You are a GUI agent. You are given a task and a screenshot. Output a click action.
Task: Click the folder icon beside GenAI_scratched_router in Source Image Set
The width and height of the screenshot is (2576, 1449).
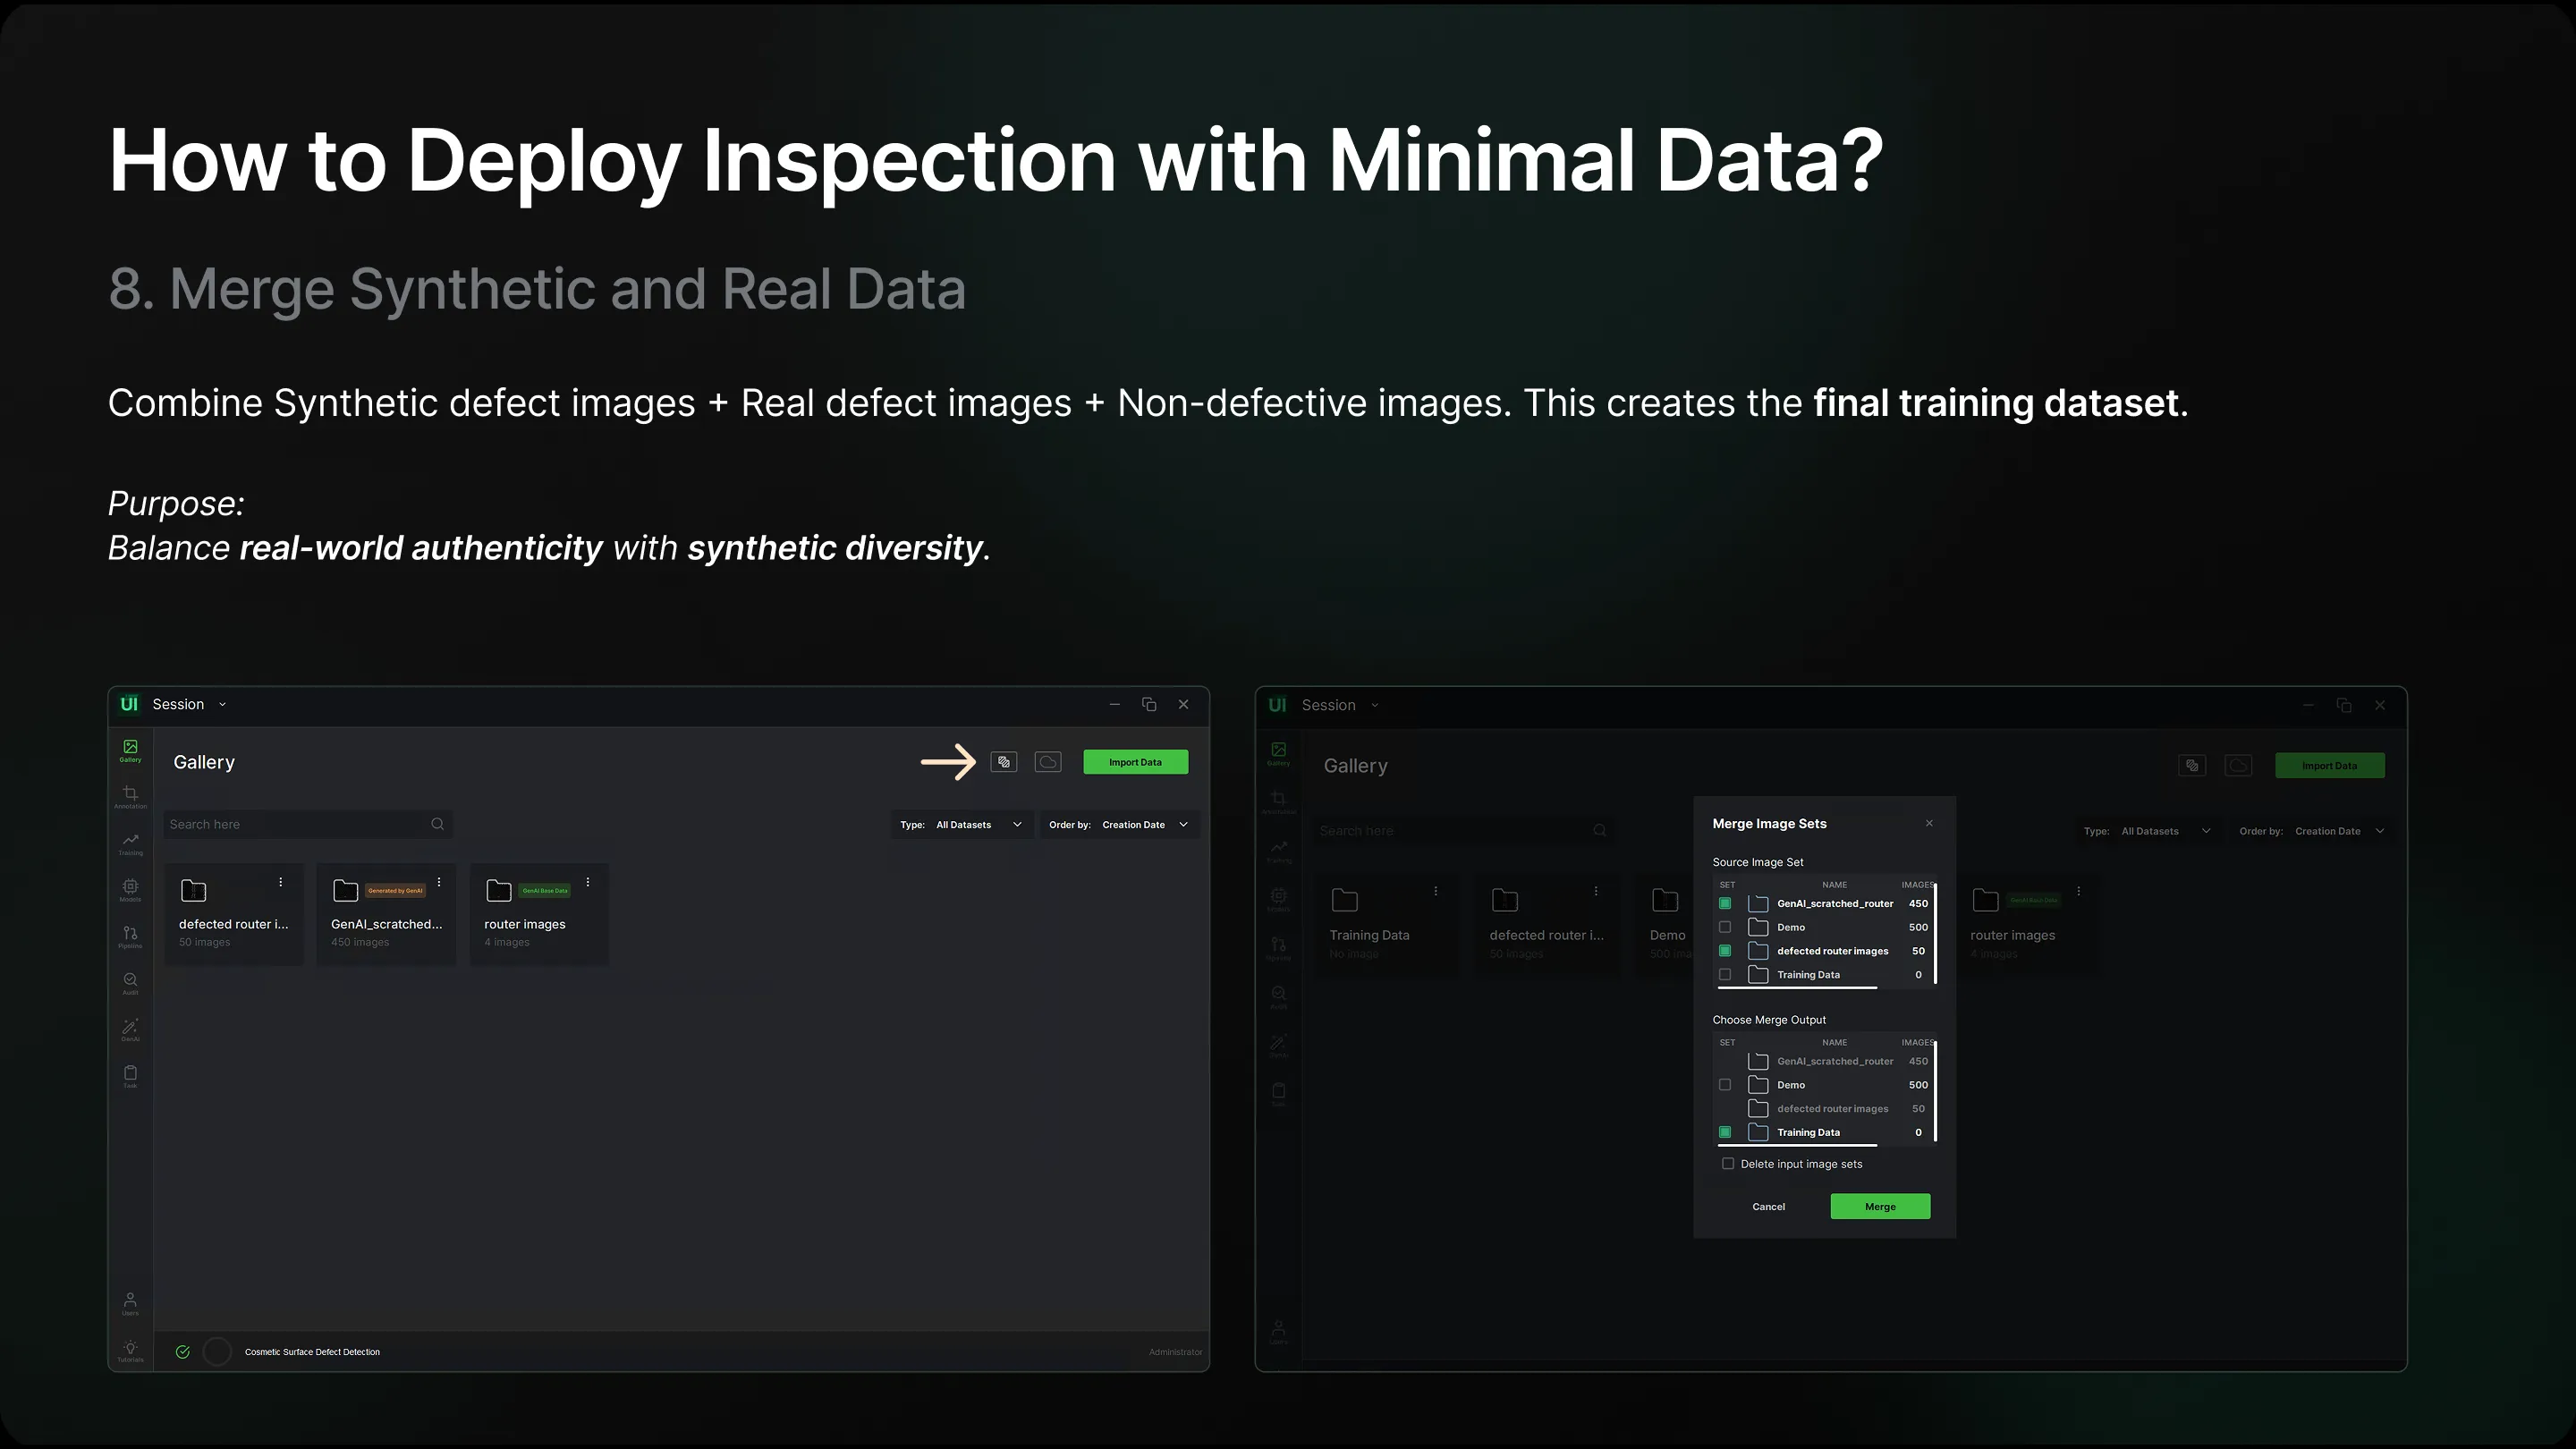[x=1758, y=903]
